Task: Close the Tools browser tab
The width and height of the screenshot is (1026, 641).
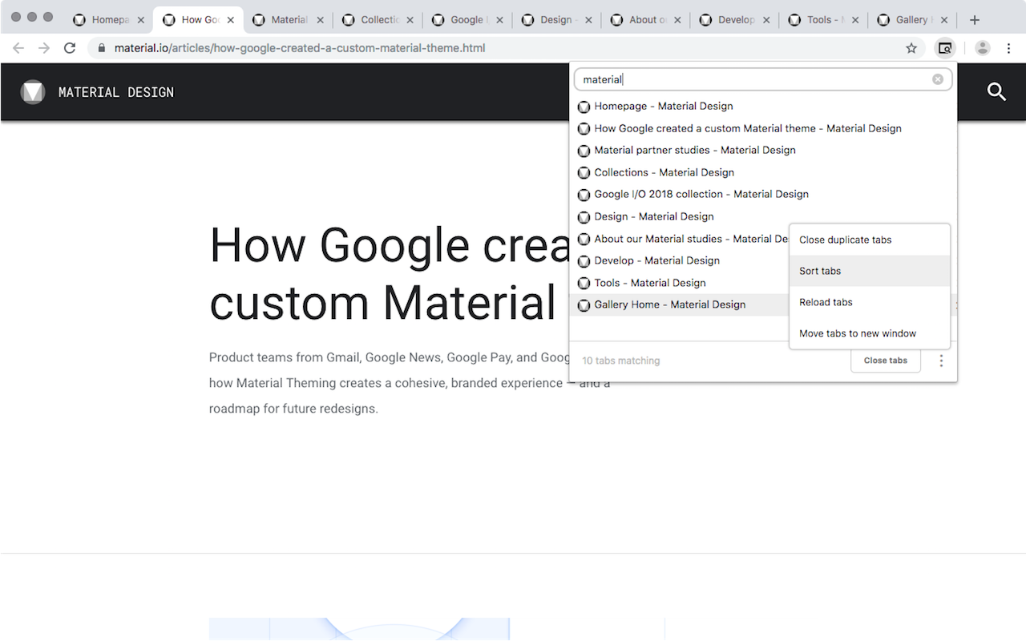Action: click(855, 20)
